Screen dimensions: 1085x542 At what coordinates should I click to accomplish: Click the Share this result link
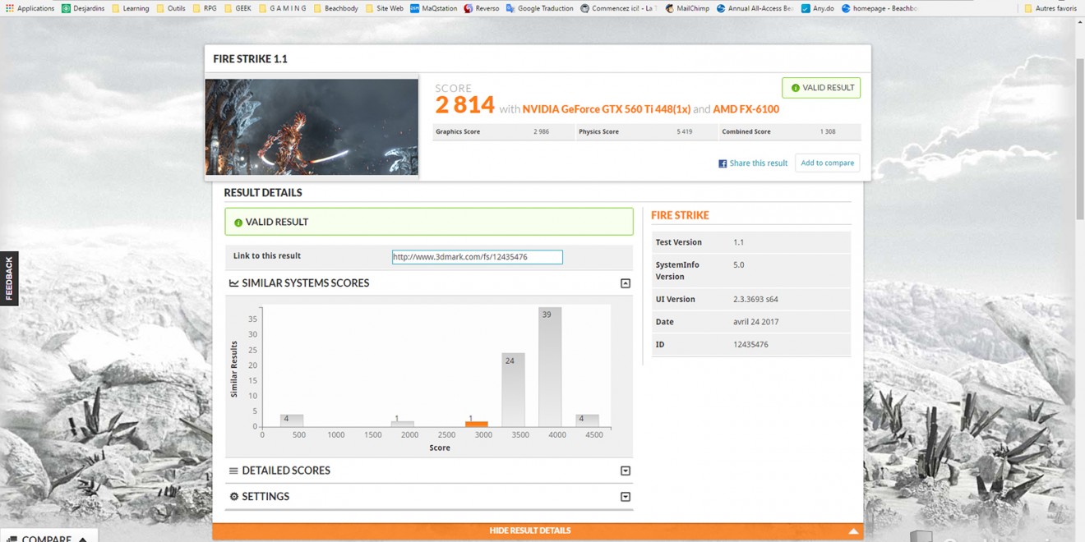753,163
